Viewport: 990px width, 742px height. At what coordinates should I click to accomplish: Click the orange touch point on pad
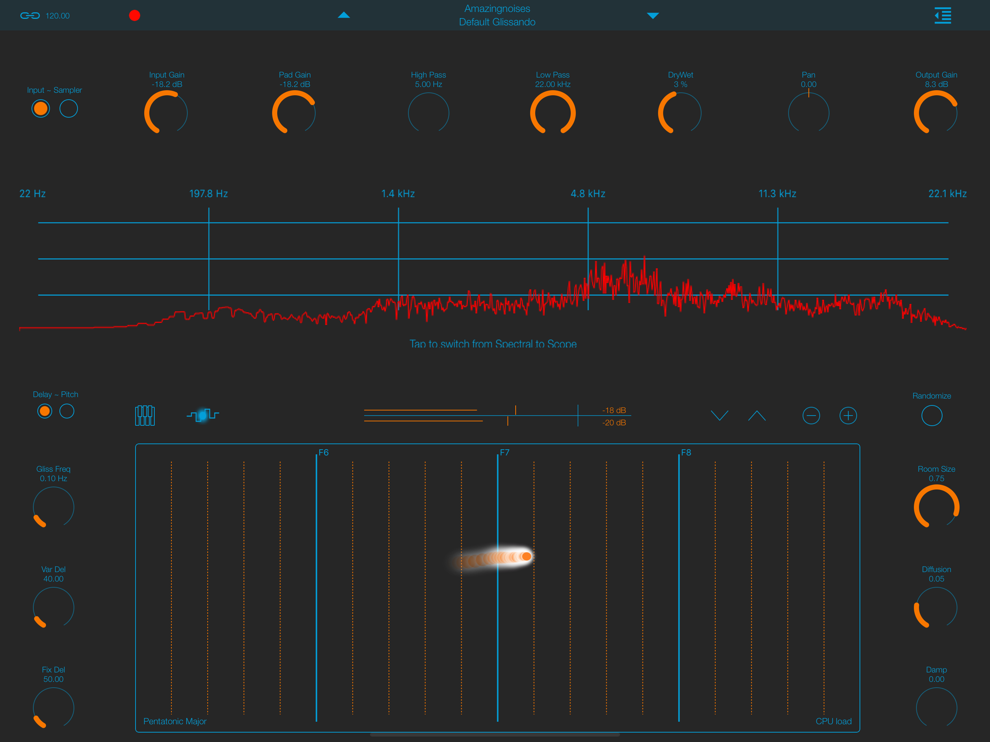526,556
